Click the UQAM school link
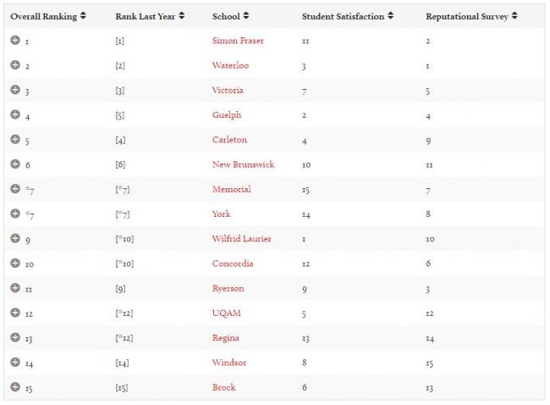The image size is (550, 405). click(x=226, y=313)
